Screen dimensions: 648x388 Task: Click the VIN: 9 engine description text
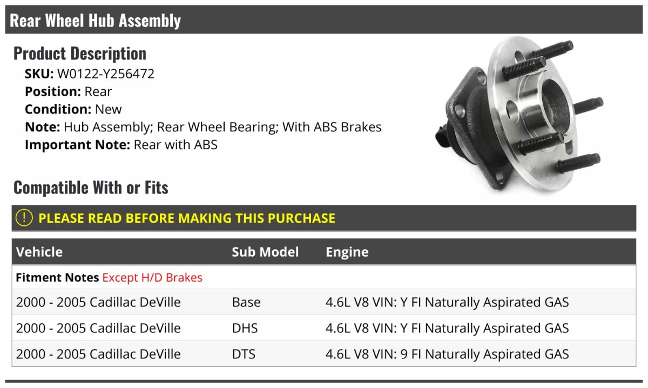click(x=447, y=354)
